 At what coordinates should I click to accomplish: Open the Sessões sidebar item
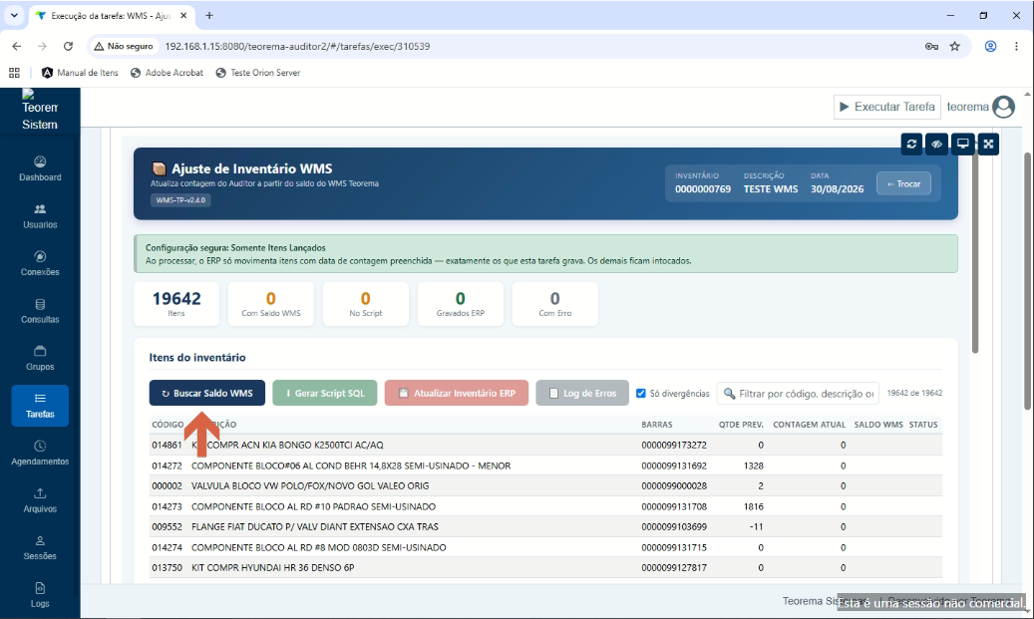tap(40, 548)
